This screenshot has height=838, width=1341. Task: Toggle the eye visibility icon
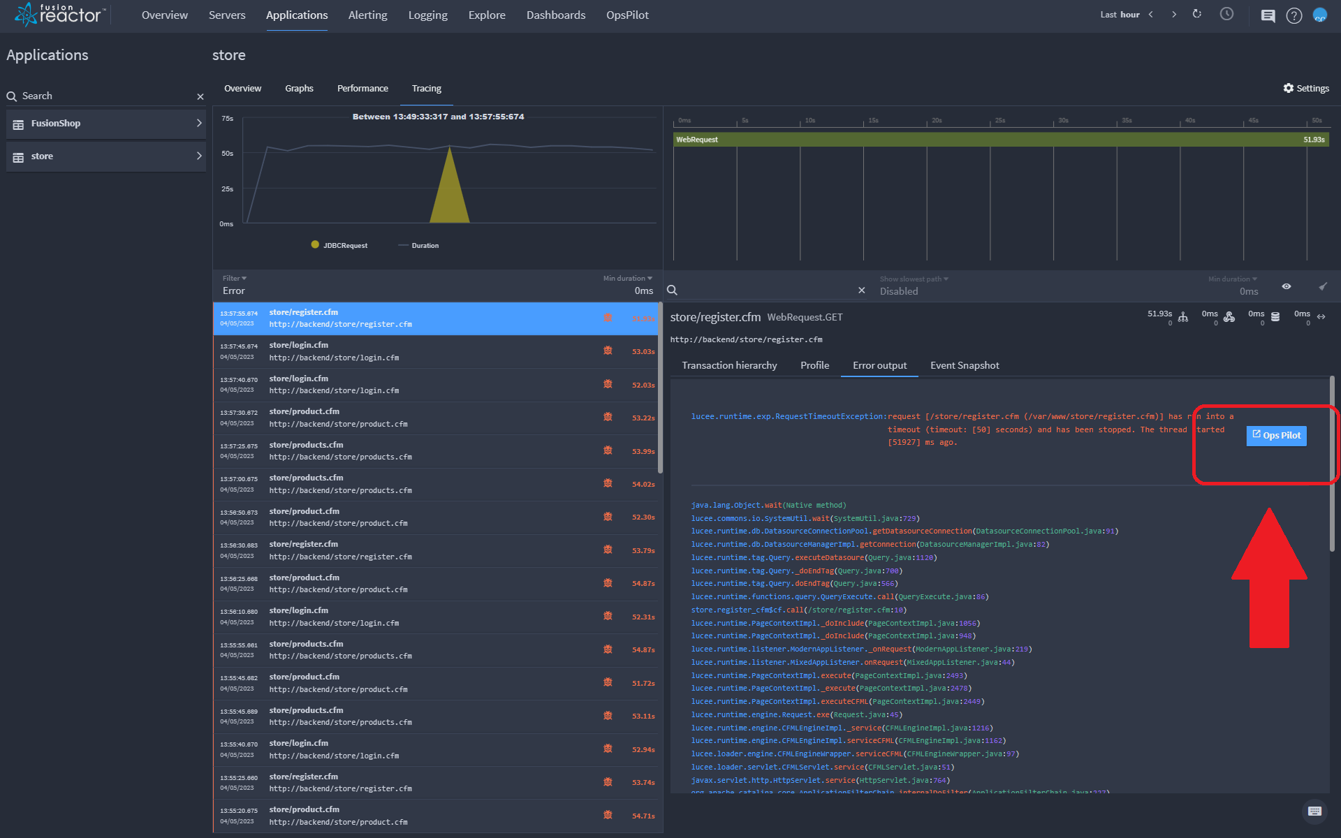(1287, 286)
